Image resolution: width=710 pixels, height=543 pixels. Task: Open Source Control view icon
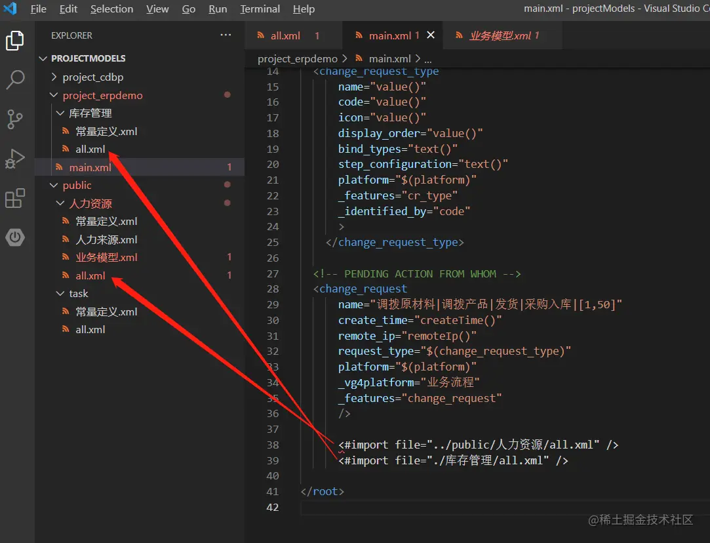tap(15, 119)
